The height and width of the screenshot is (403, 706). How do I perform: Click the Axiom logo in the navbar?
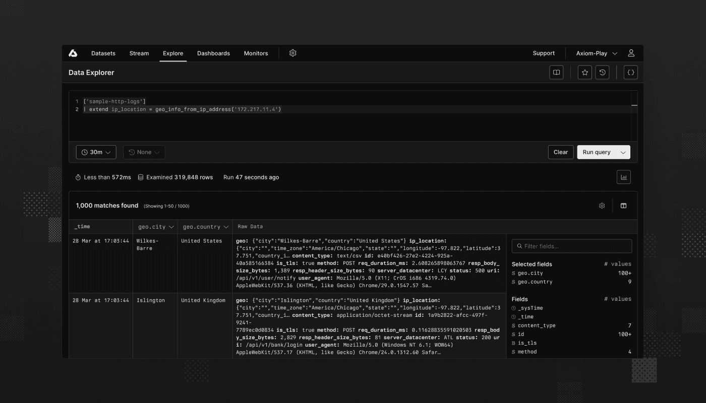coord(73,53)
